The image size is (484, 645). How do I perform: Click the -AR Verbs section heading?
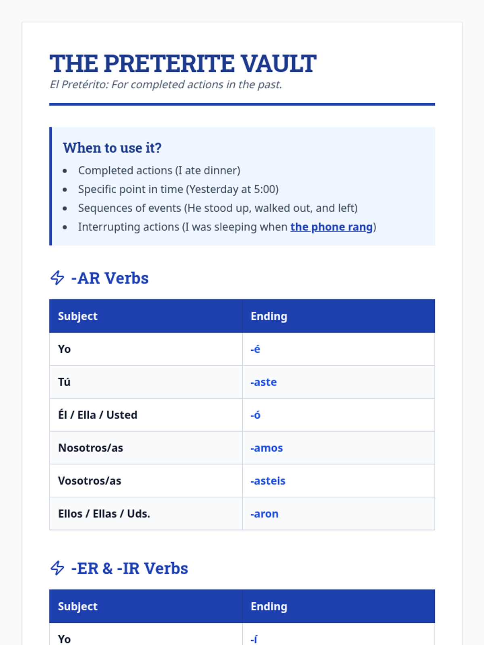[x=110, y=278]
